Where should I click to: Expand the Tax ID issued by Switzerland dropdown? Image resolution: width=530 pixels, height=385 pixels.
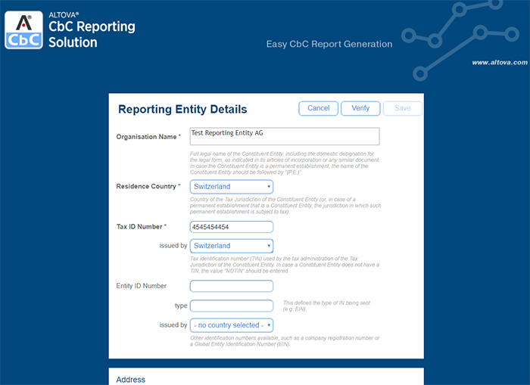(231, 246)
